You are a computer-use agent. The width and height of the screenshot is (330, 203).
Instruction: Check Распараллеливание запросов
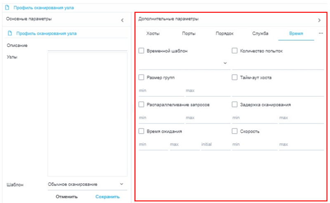[x=141, y=105]
